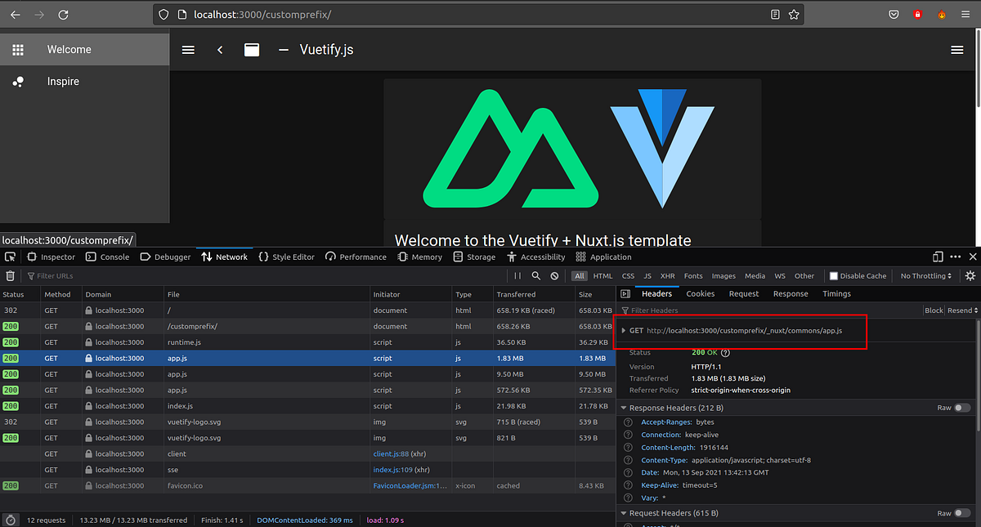Open the Storage tab

pos(474,257)
